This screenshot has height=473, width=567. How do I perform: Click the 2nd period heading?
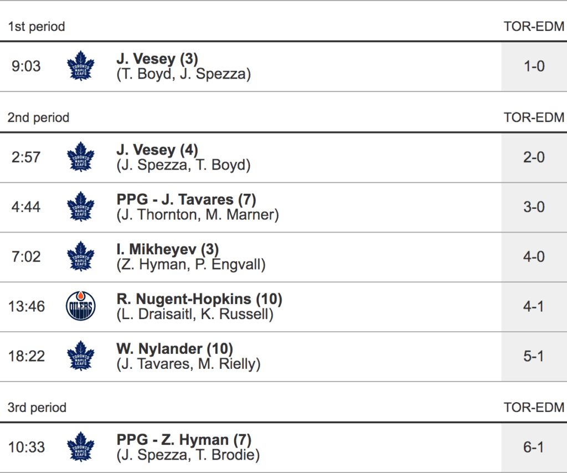coord(38,118)
